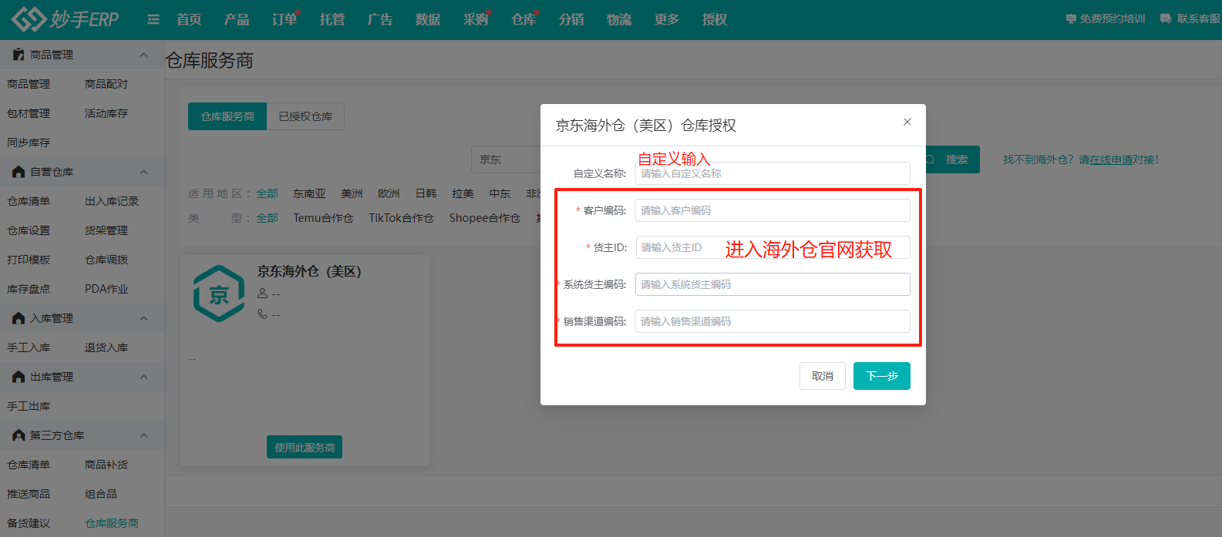Click the 下一步 button
The height and width of the screenshot is (537, 1222).
[882, 376]
